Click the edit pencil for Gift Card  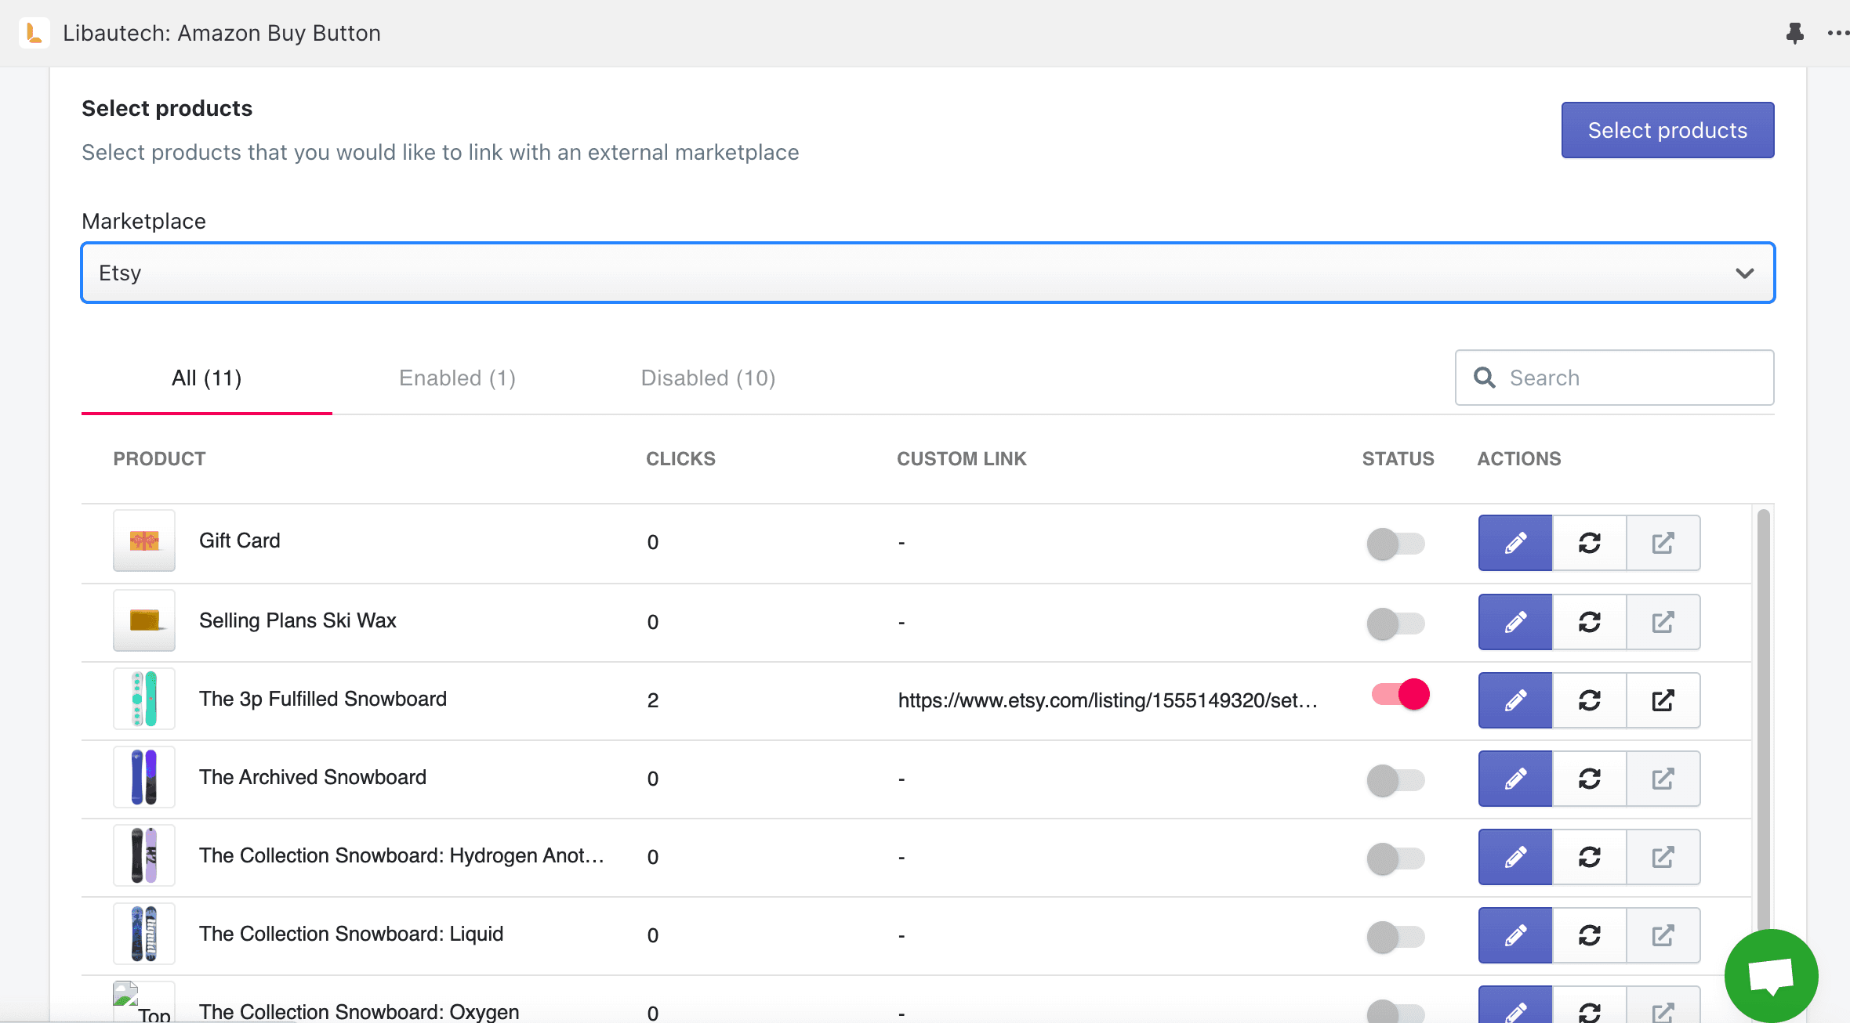[x=1515, y=543]
